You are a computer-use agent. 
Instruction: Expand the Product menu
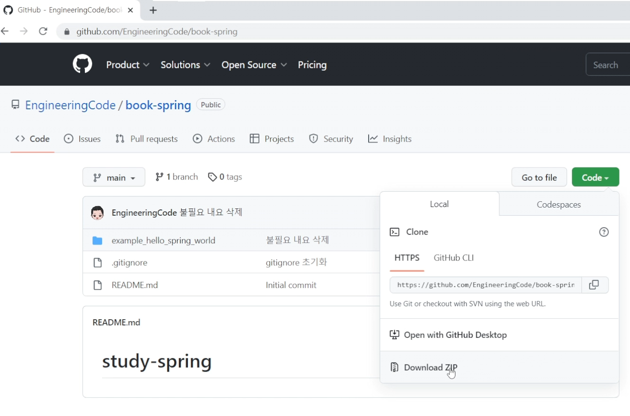pyautogui.click(x=128, y=65)
